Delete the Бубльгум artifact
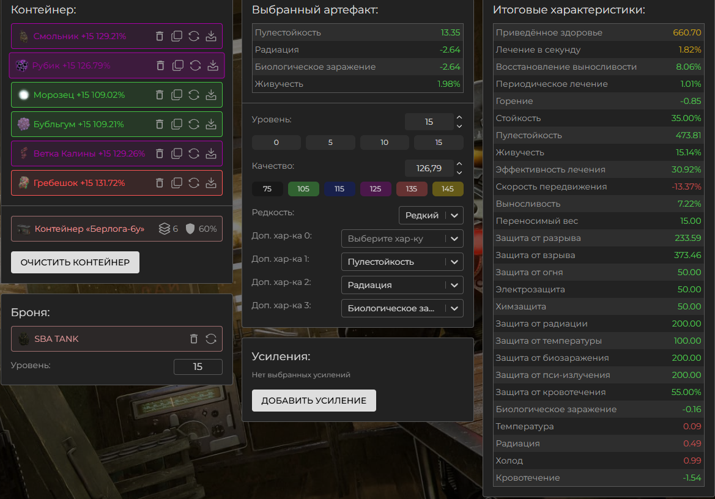 click(159, 124)
